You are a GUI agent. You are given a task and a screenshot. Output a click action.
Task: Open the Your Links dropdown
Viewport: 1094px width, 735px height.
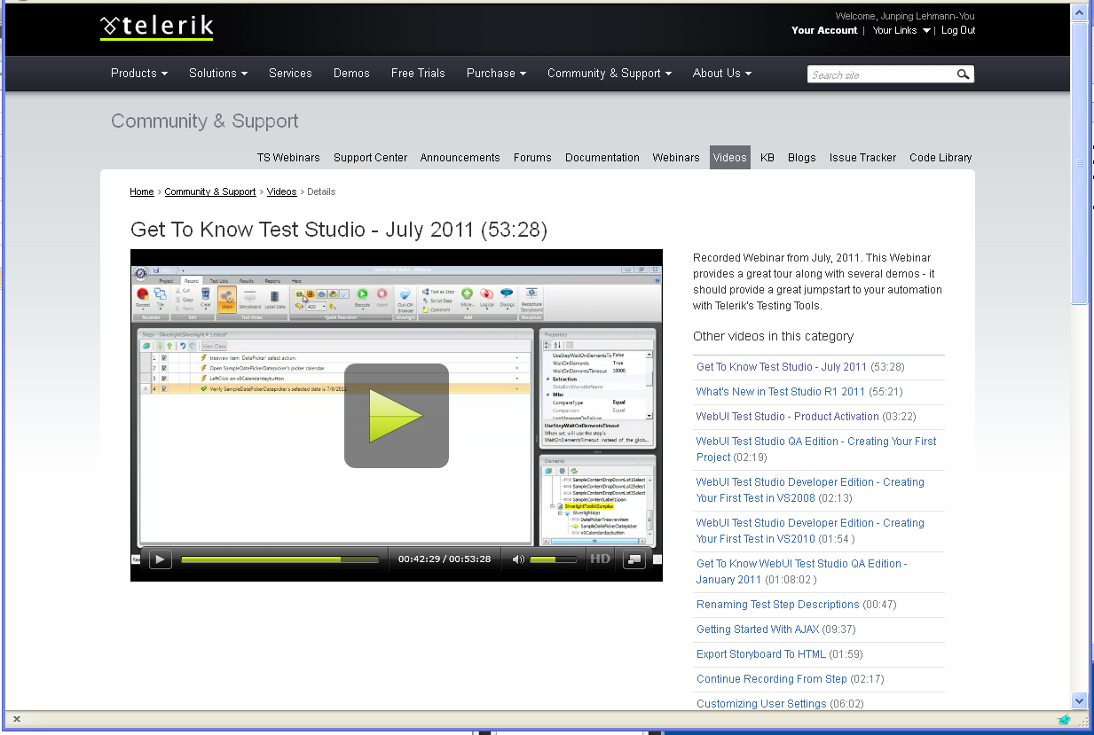point(901,30)
